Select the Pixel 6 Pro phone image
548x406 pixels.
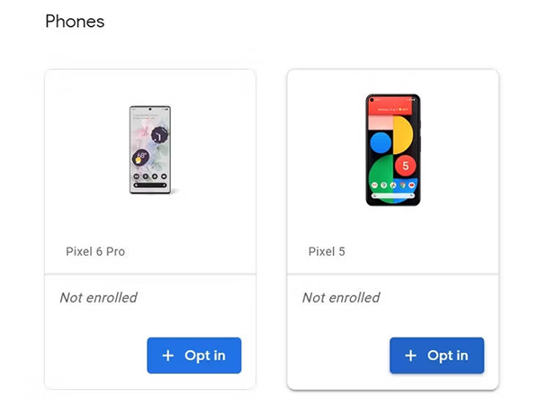coord(149,150)
